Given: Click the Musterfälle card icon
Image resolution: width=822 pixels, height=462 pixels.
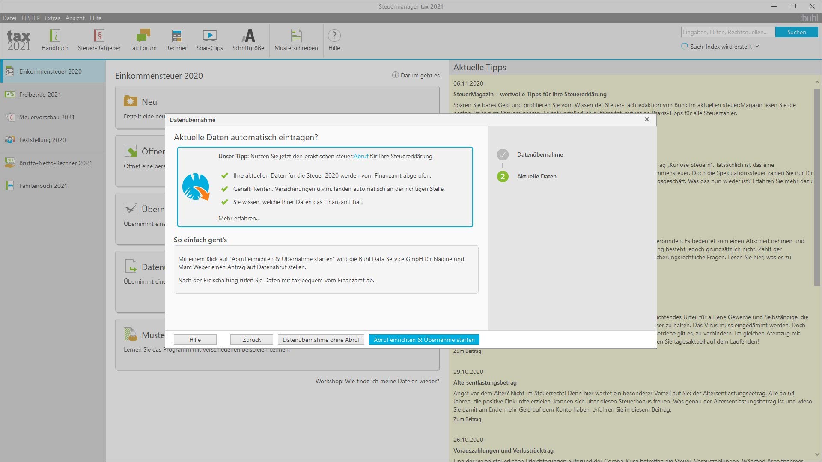Looking at the screenshot, I should [131, 334].
